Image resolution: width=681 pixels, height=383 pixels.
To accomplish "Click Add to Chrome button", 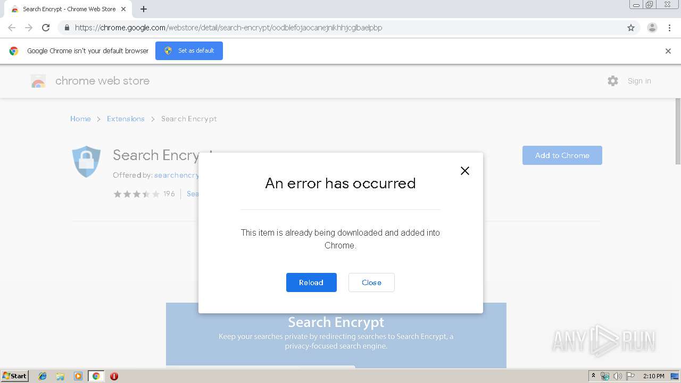I will pos(562,155).
